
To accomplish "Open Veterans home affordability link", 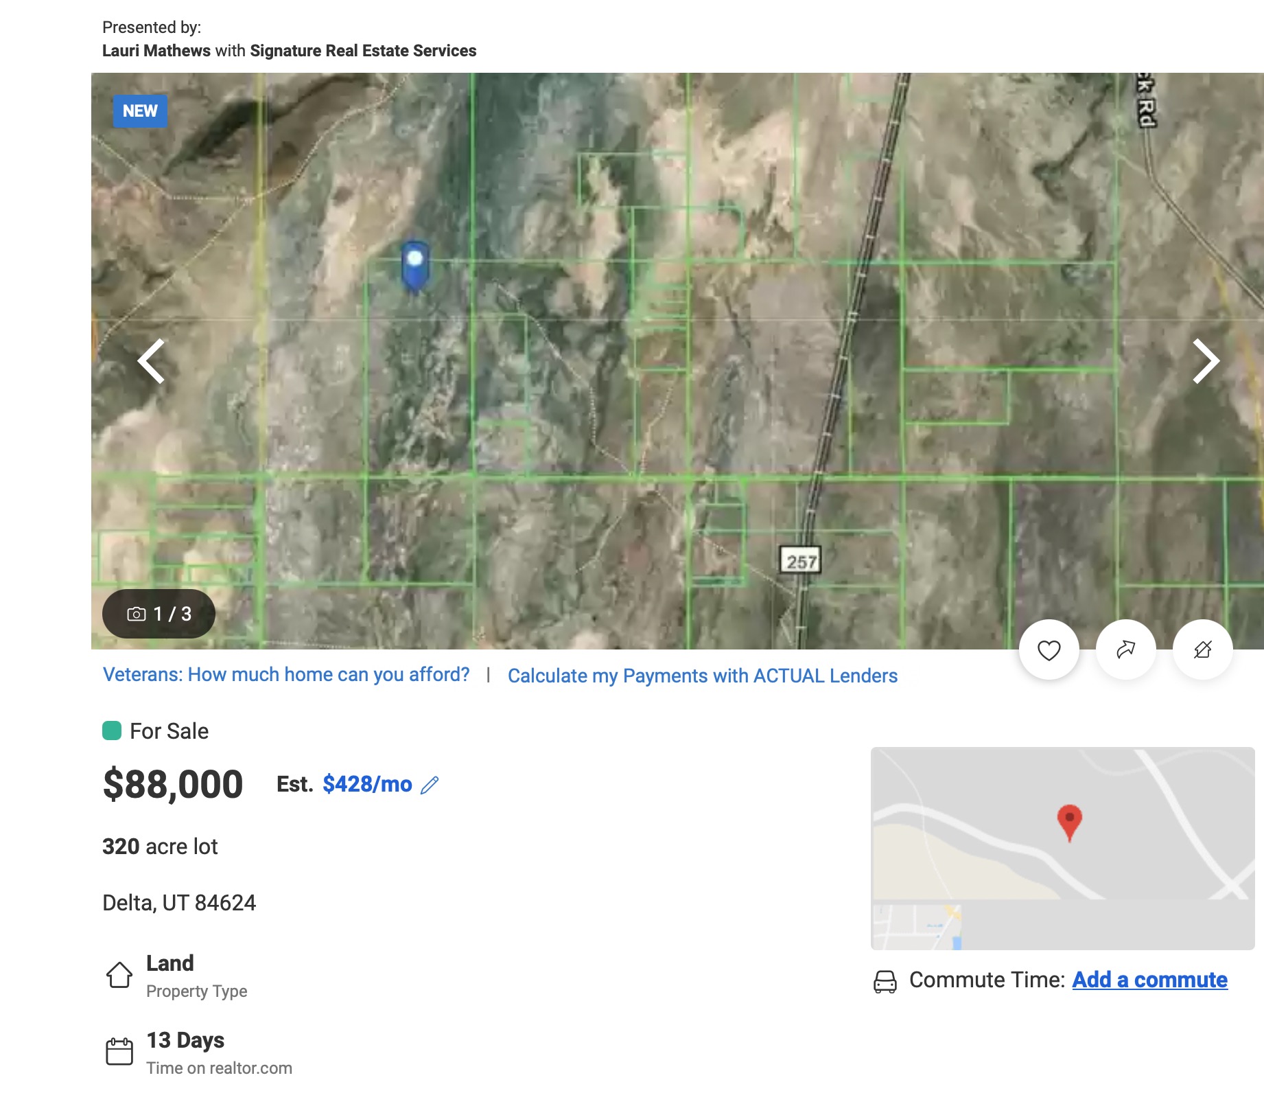I will (286, 674).
